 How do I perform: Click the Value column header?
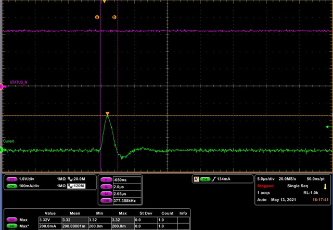[50, 213]
